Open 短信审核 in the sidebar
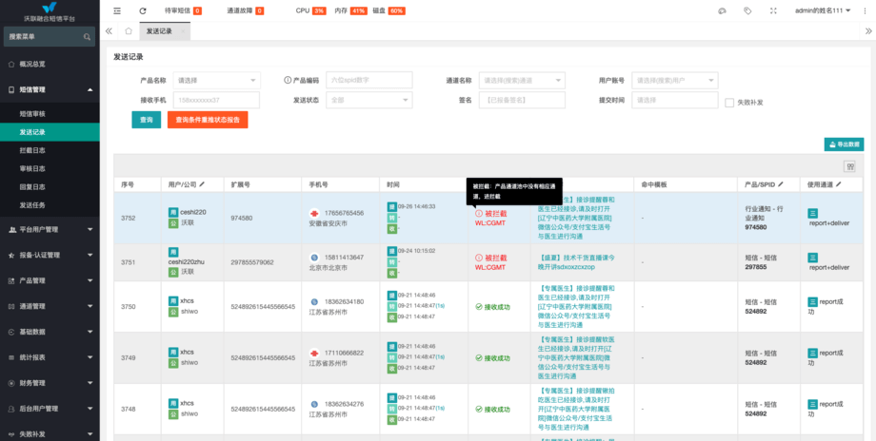The image size is (876, 441). coord(50,114)
